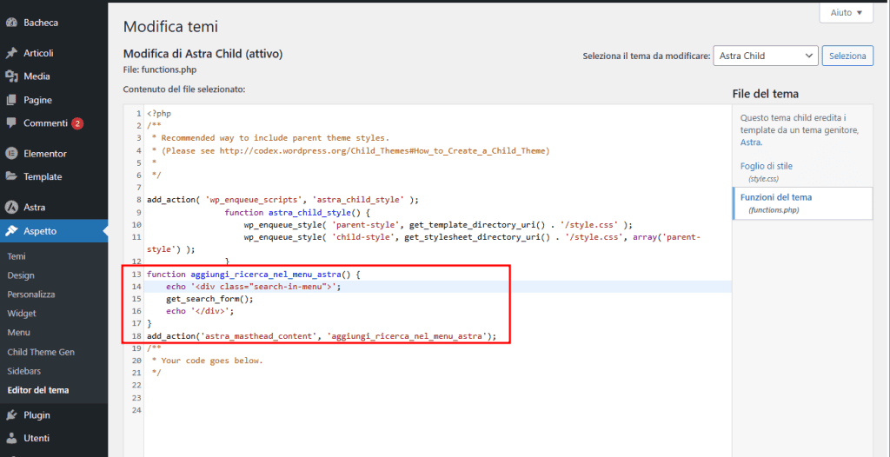This screenshot has width=890, height=457.
Task: Click the add_action astra_masthead_content line
Action: [x=322, y=336]
